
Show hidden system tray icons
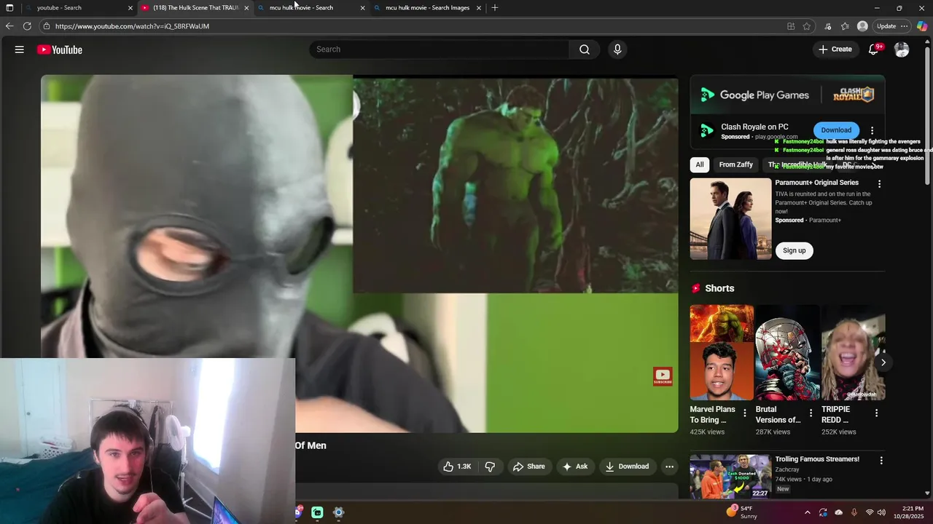[808, 512]
